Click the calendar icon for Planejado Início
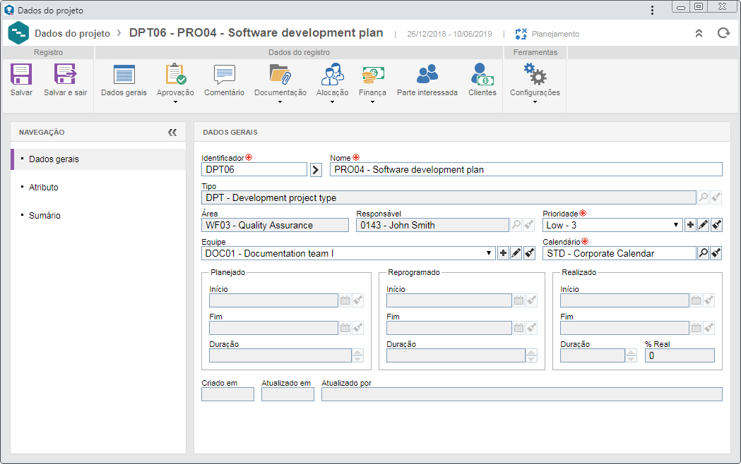The width and height of the screenshot is (741, 464). pos(345,300)
